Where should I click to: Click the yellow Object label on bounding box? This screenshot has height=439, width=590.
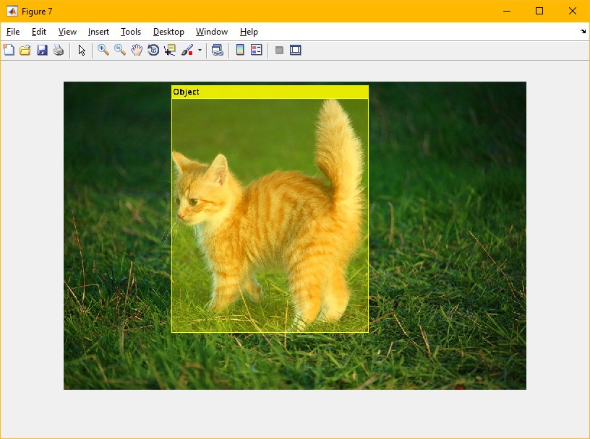pos(187,92)
